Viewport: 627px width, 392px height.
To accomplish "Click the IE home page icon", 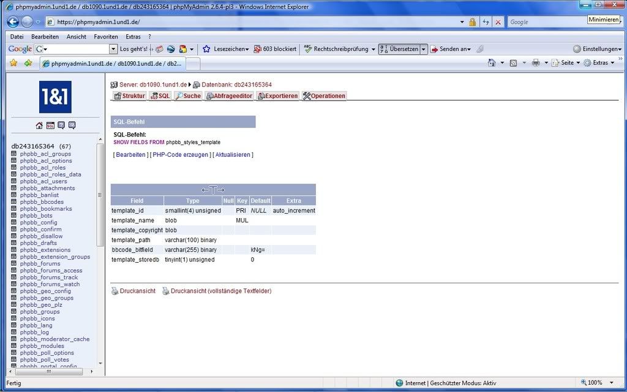I will click(492, 63).
